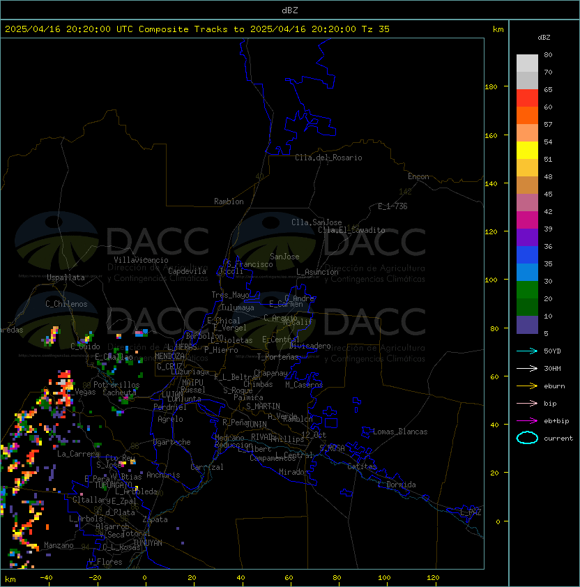Click the cyan ellipse 'current' legend icon

point(527,438)
